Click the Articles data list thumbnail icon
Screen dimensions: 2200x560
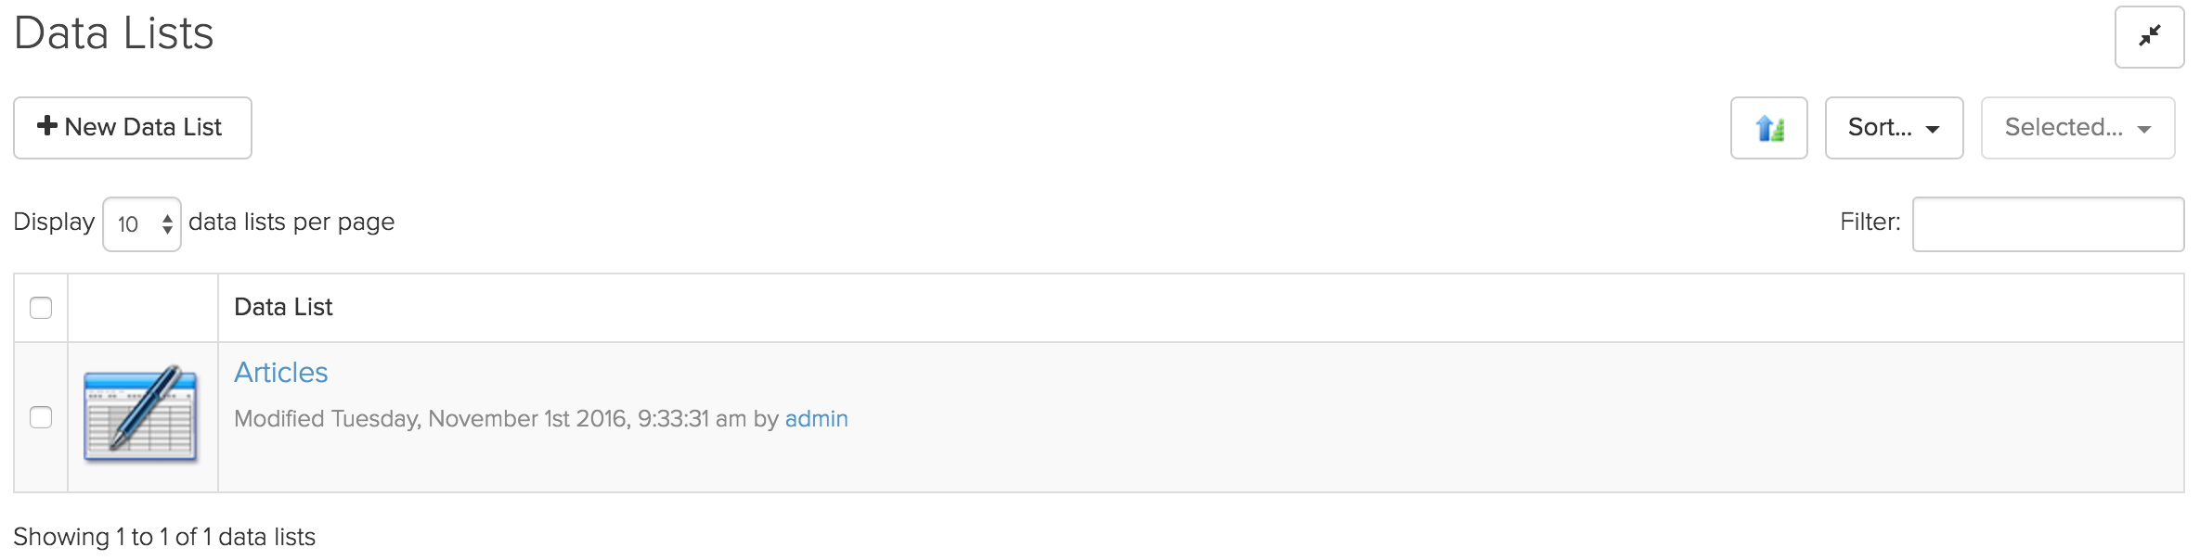pyautogui.click(x=141, y=414)
